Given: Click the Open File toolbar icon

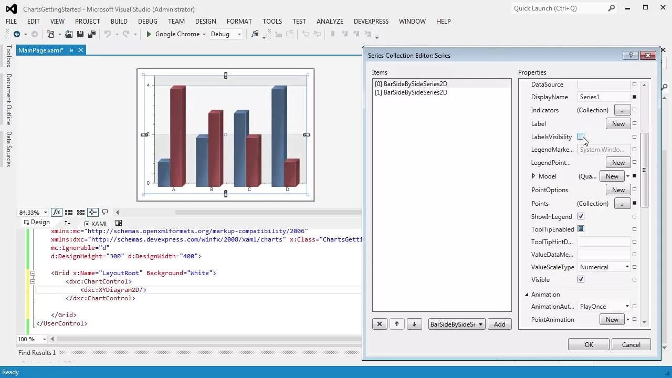Looking at the screenshot, I should tap(69, 34).
